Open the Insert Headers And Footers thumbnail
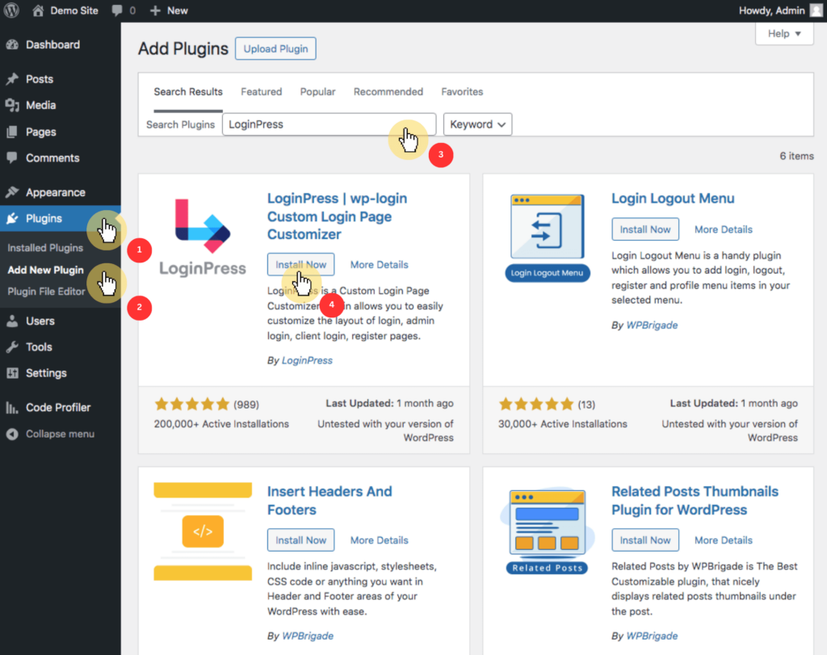 (203, 531)
